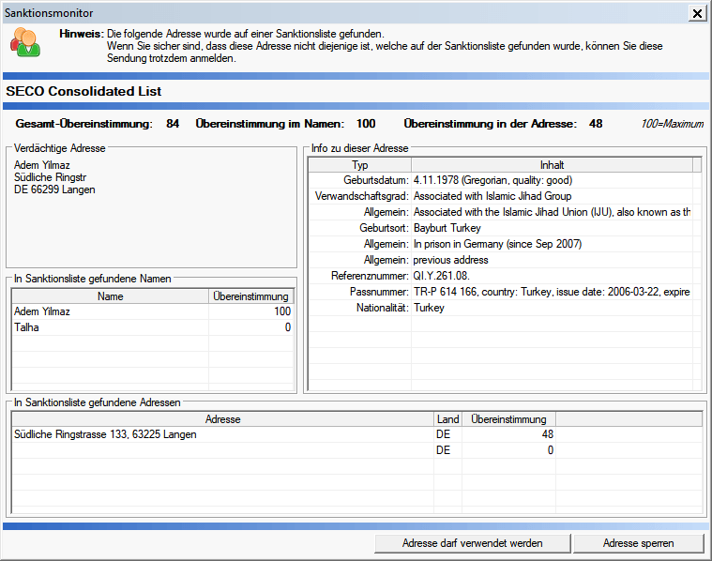Click 'Adresse darf verwendet werden' button

[472, 543]
